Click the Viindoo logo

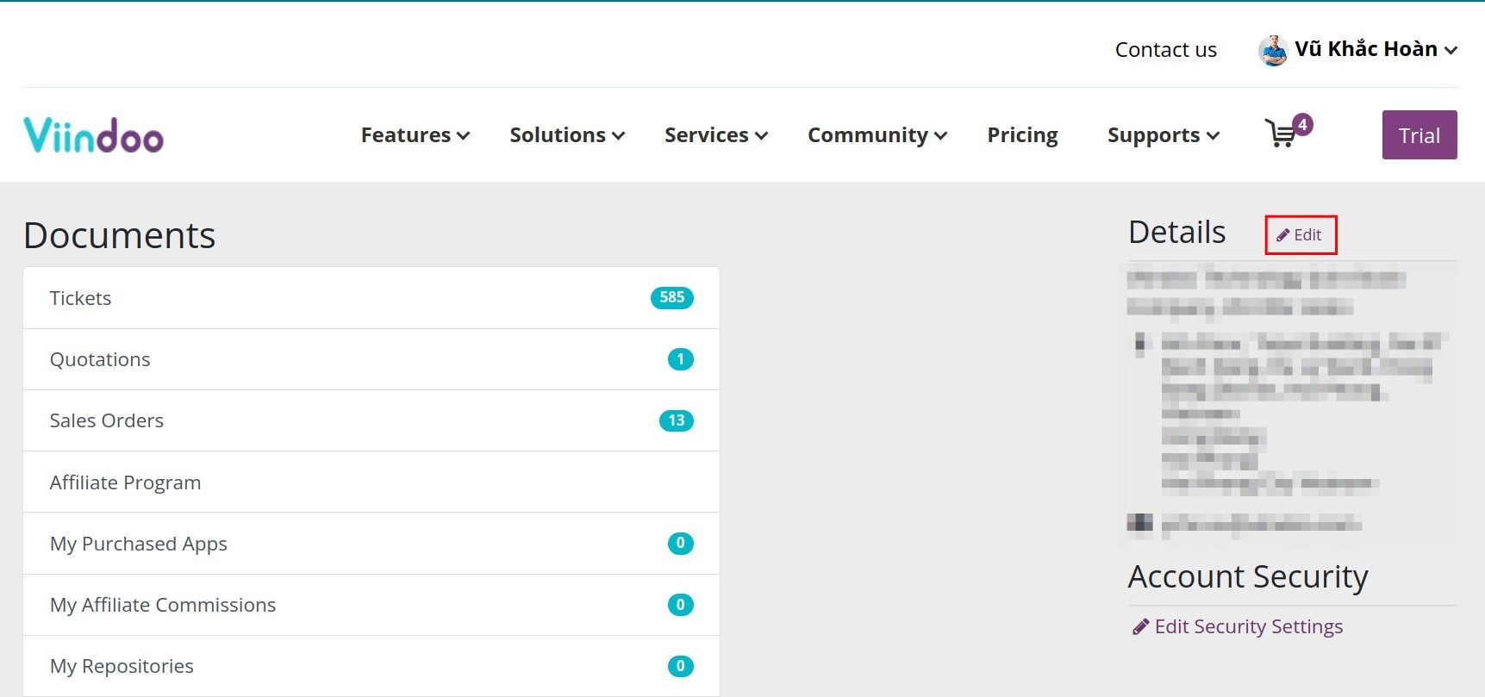(x=93, y=135)
